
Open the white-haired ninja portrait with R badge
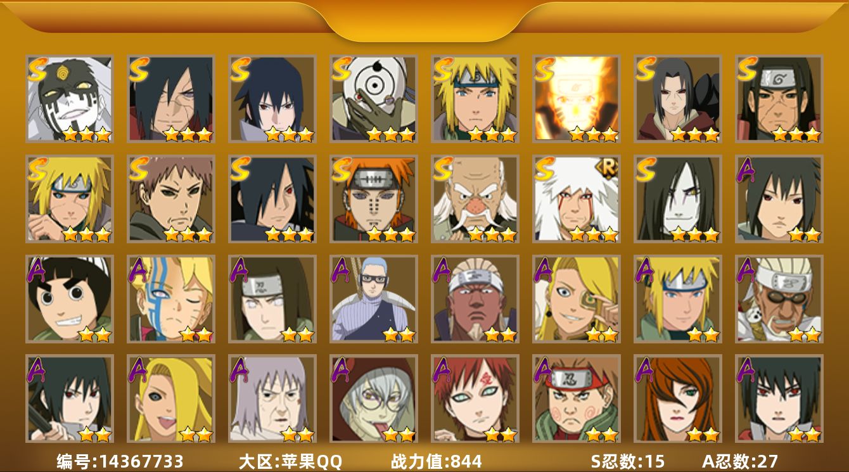point(577,199)
